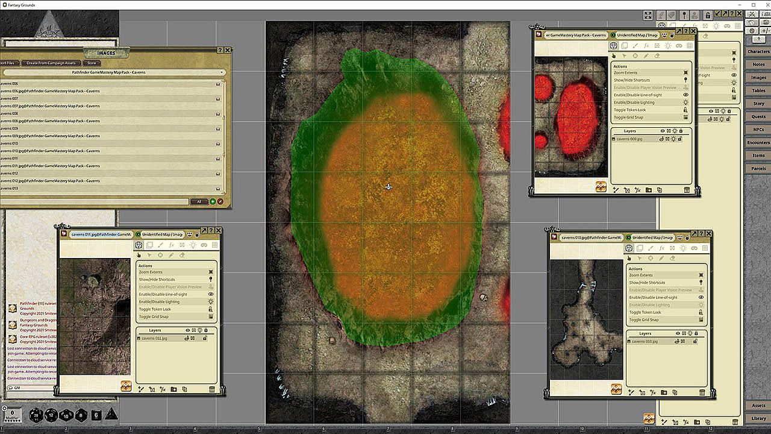
Task: Open the Notes sidebar panel
Action: click(x=758, y=64)
